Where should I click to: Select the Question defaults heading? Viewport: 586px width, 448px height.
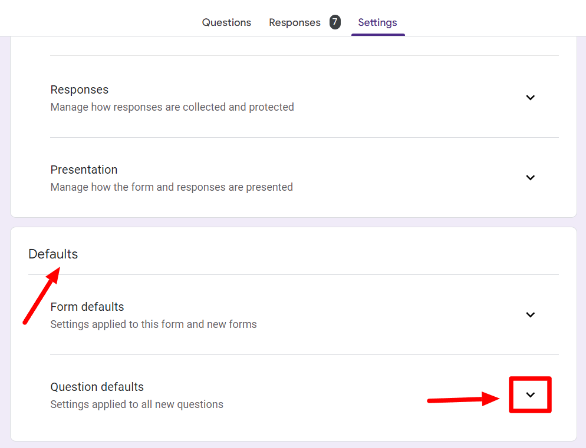(x=97, y=387)
